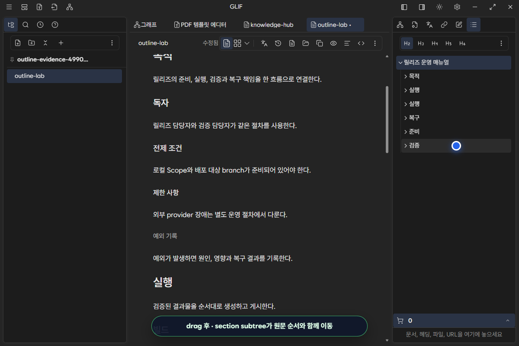Switch to the 그래프 tab

pyautogui.click(x=145, y=25)
